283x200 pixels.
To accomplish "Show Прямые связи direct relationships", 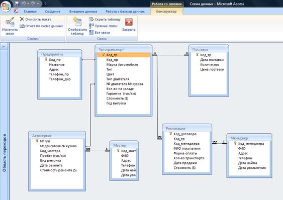I will 103,26.
